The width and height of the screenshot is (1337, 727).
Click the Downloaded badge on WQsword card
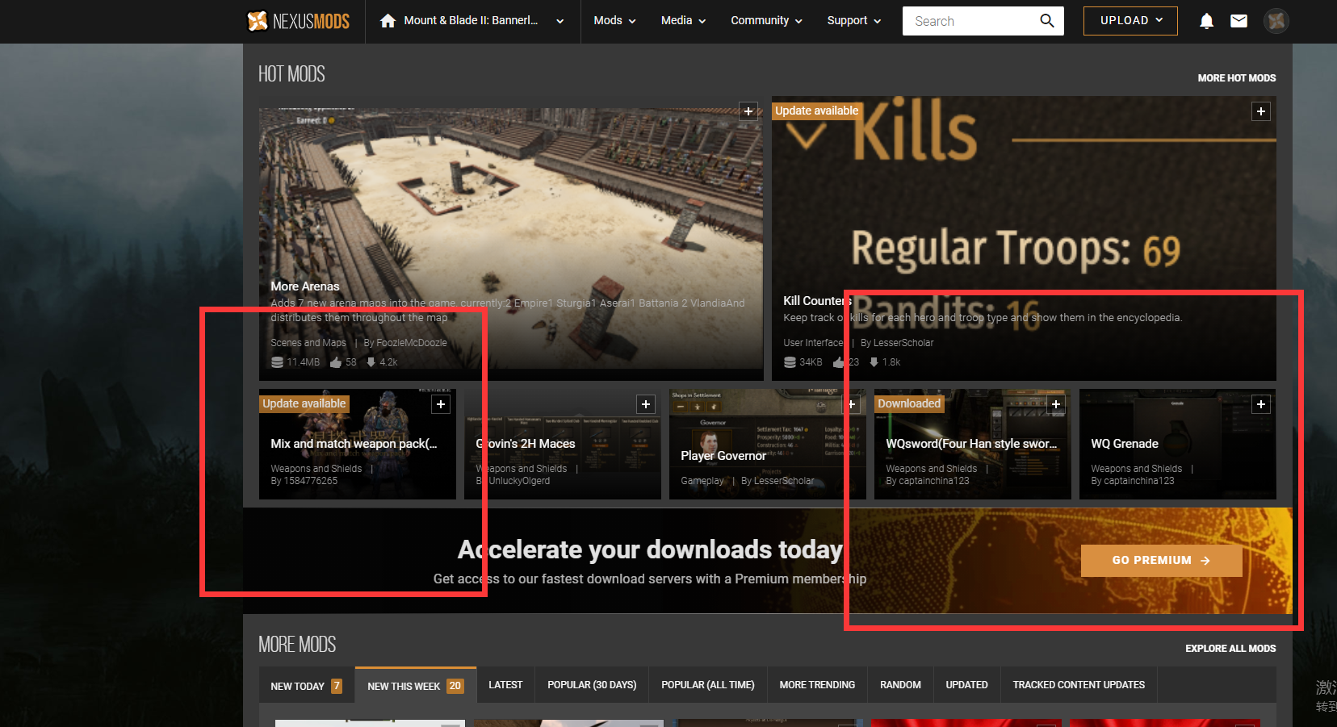[909, 403]
